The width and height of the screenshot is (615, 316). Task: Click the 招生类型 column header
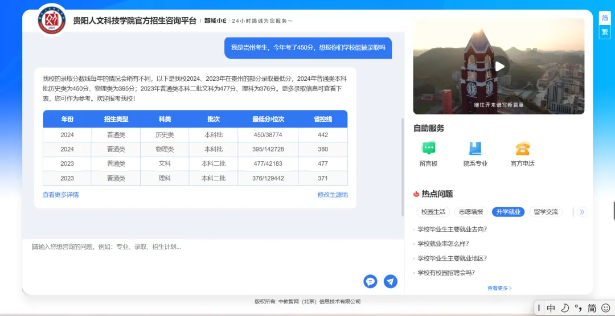[x=116, y=119]
